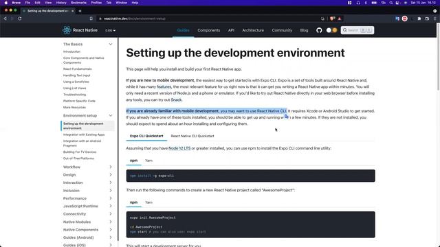
Task: Open the Architecture nav item
Action: pyautogui.click(x=253, y=30)
